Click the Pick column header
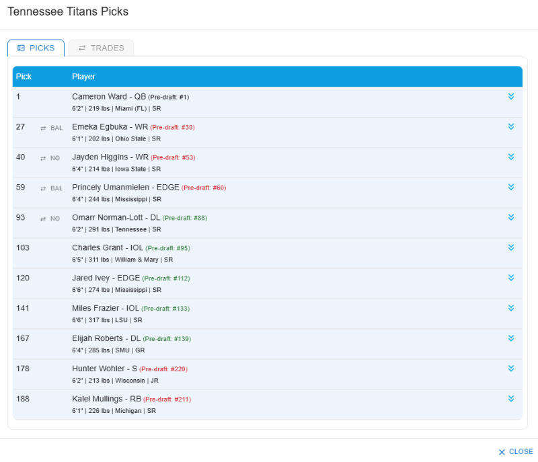 click(24, 77)
